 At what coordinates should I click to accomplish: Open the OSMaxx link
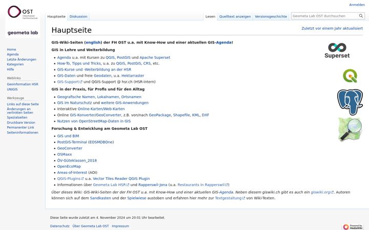pos(65,154)
